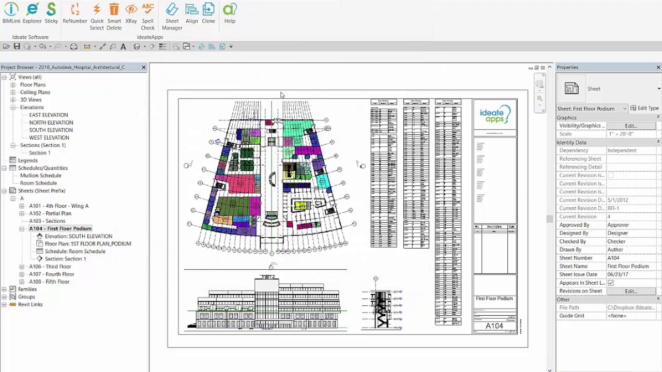Select Mullion Schedule
This screenshot has width=662, height=372.
tap(40, 176)
